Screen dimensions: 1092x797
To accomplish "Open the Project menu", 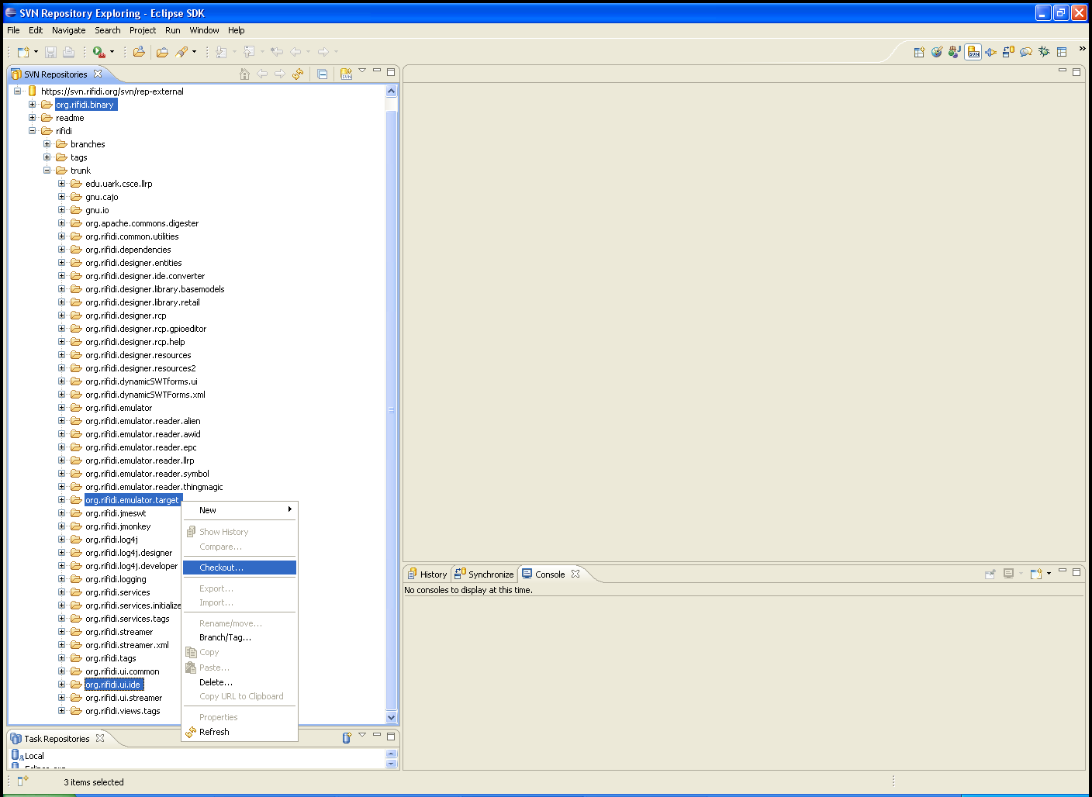I will coord(143,30).
